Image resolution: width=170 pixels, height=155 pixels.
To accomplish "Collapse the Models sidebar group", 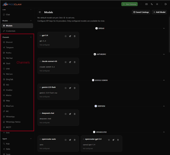I will point(31,21).
